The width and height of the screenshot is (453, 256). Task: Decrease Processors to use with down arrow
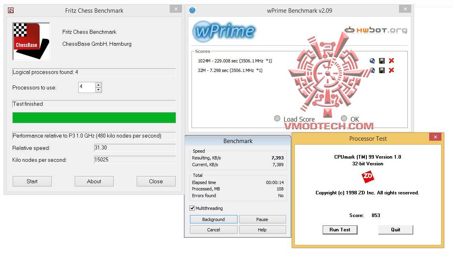click(99, 90)
